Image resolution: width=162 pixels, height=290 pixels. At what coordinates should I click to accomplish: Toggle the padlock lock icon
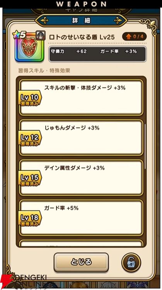(x=131, y=263)
